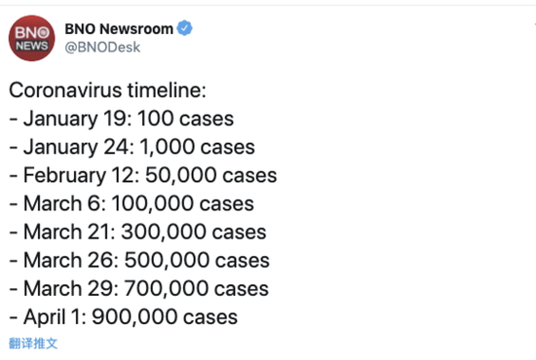Image resolution: width=536 pixels, height=360 pixels.
Task: Click the 'January 24' date text
Action: (77, 147)
